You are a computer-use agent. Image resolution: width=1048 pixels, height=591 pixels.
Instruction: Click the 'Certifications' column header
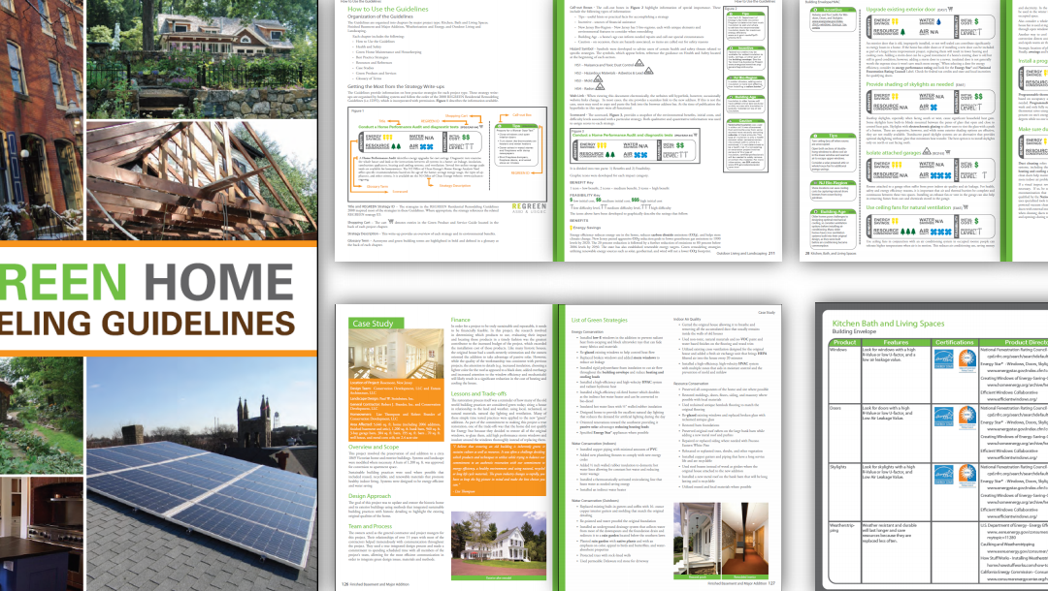tap(954, 342)
